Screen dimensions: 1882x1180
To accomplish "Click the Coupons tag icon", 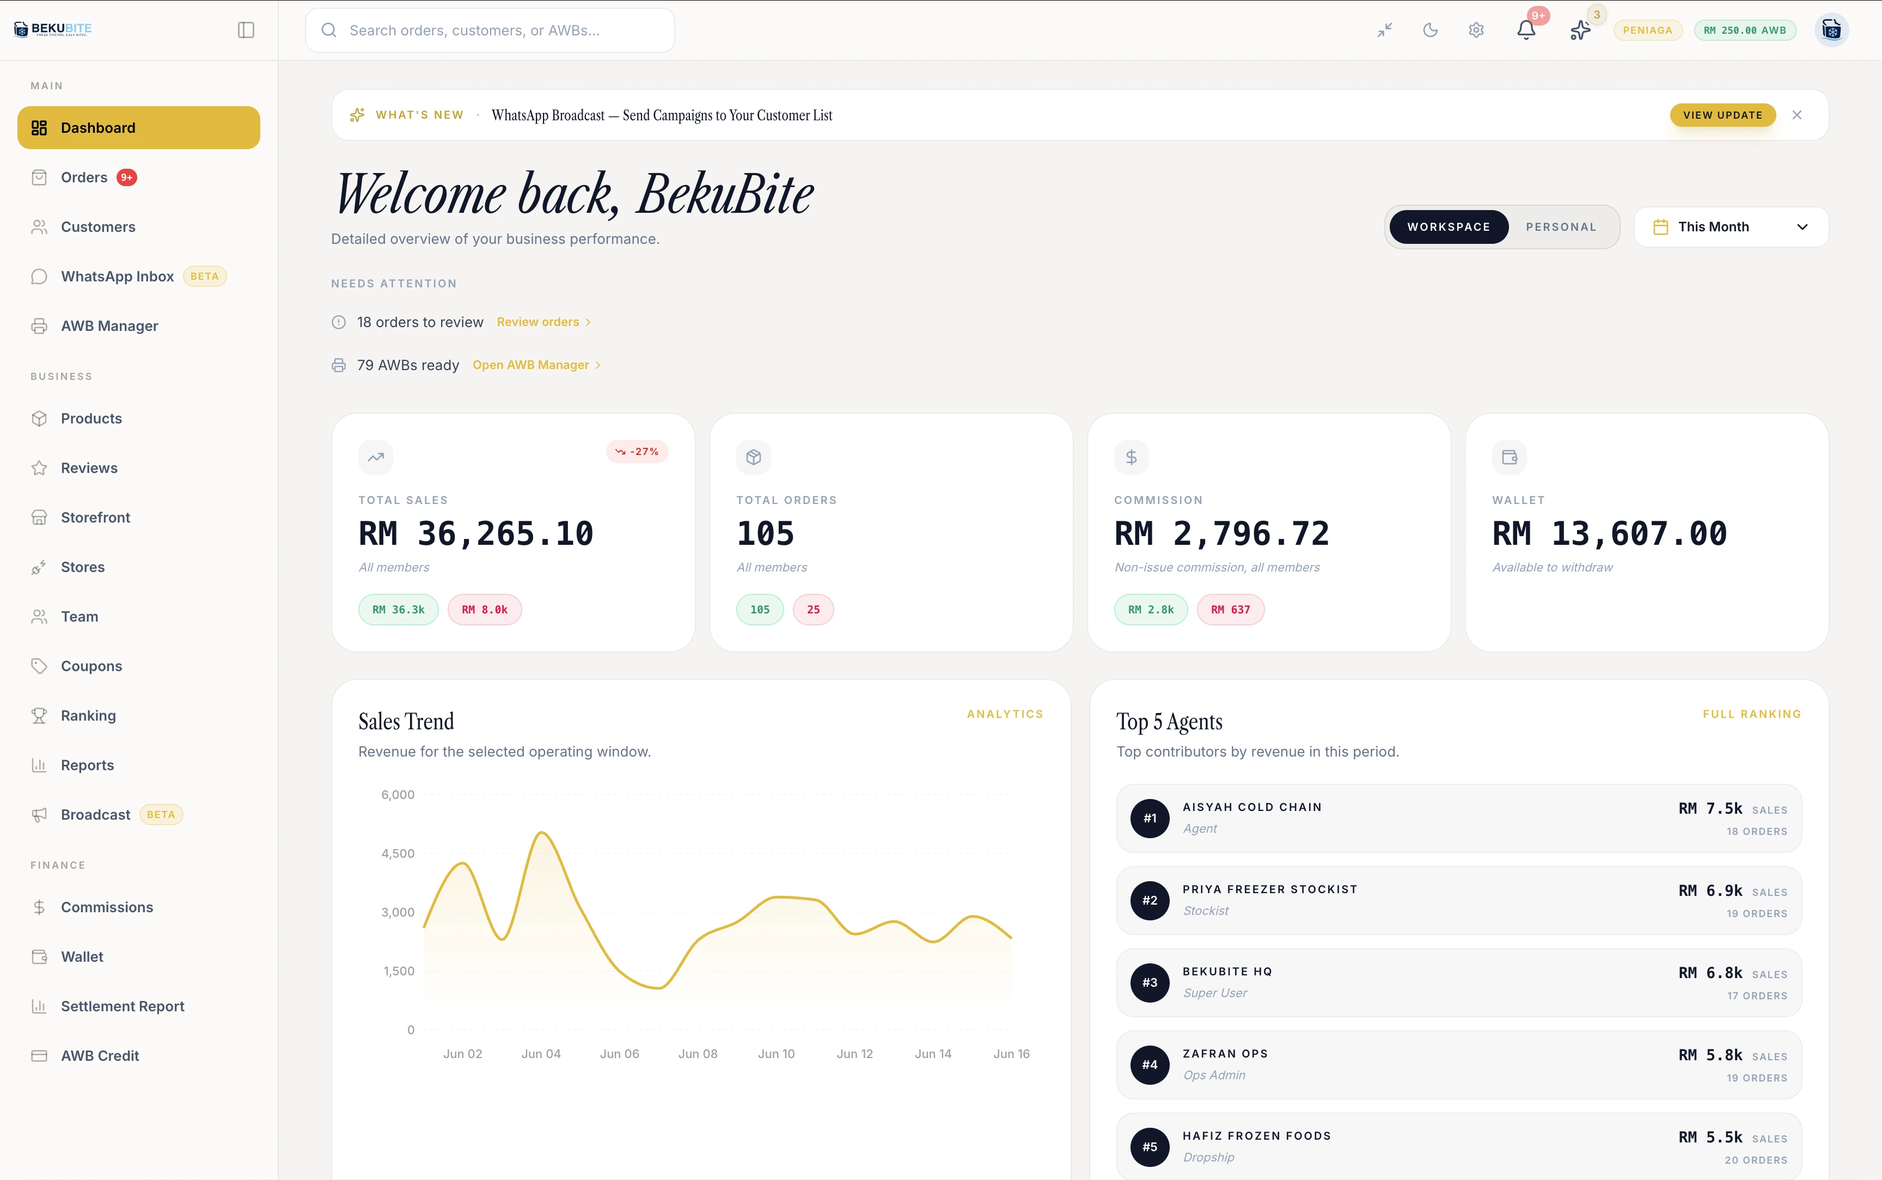I will [x=39, y=666].
